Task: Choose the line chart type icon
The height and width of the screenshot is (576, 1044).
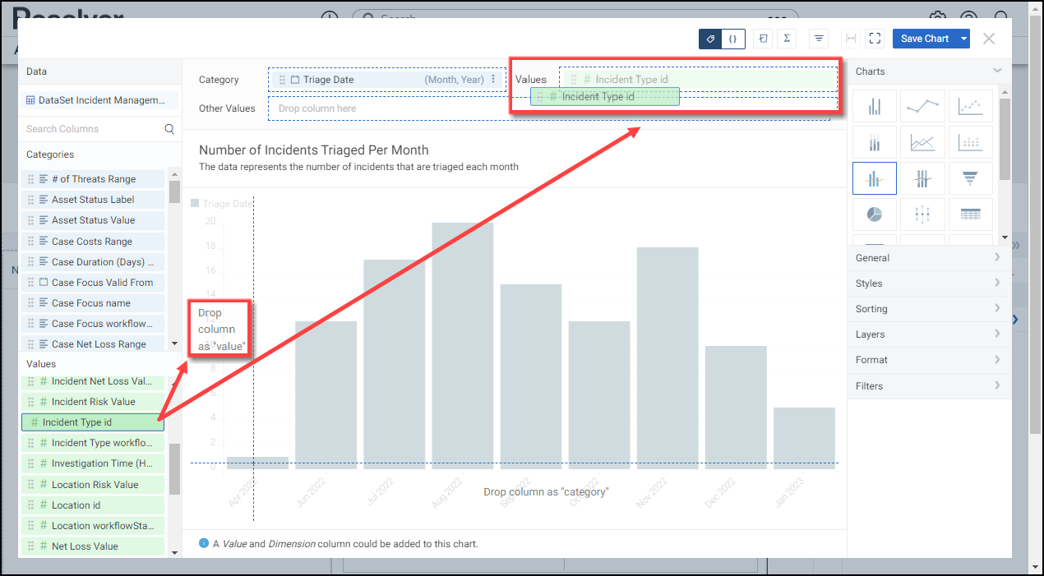Action: [x=922, y=106]
